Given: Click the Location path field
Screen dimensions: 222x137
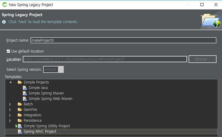Looking at the screenshot, I should tap(105, 59).
